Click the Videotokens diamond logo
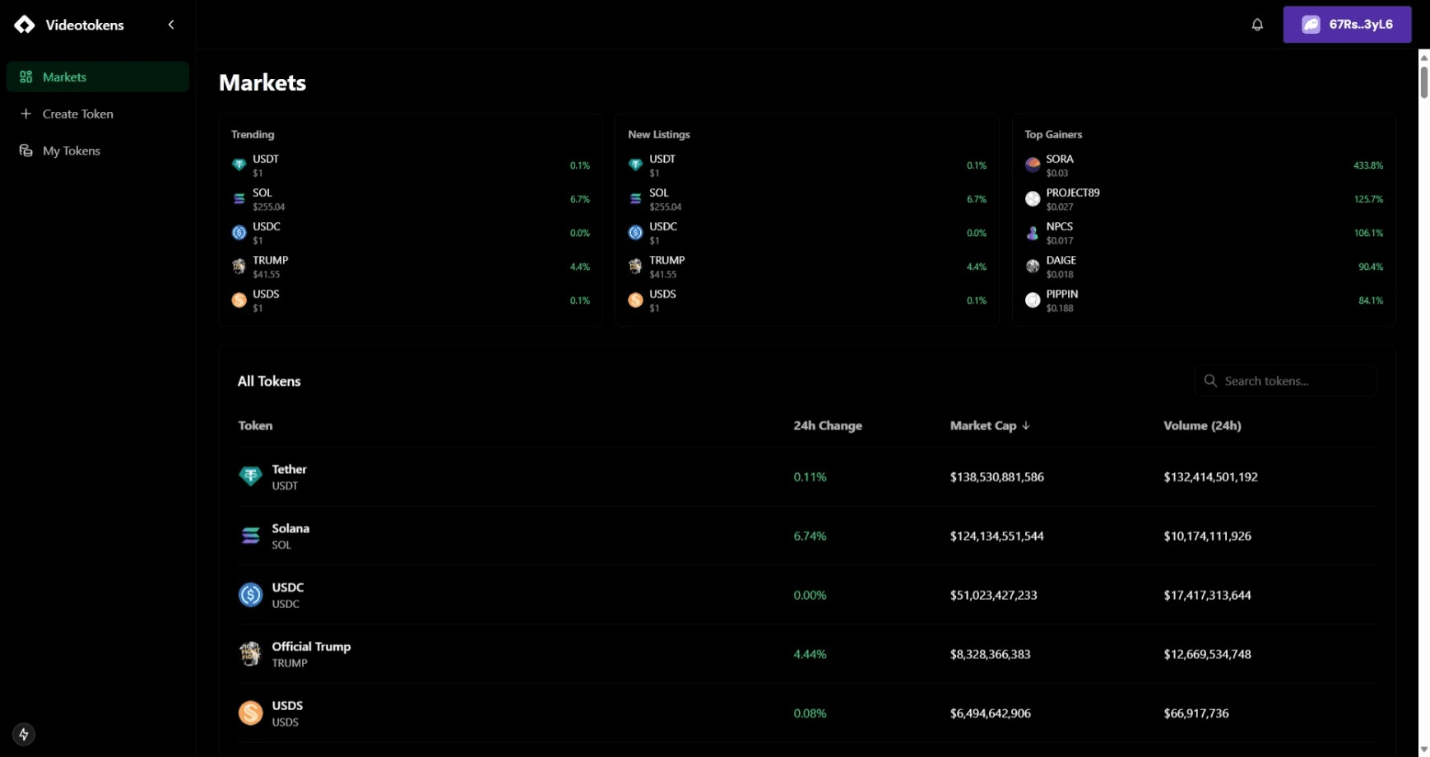Image resolution: width=1430 pixels, height=757 pixels. (x=25, y=25)
